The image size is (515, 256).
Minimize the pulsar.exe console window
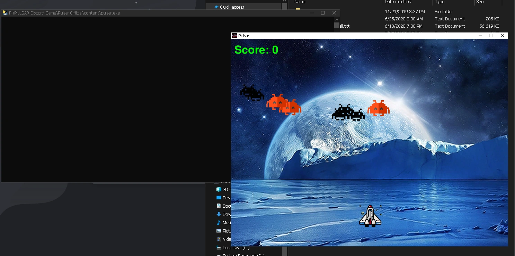(x=312, y=13)
